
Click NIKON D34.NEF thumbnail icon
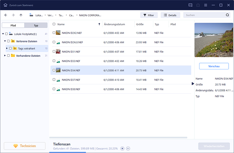coord(58,70)
